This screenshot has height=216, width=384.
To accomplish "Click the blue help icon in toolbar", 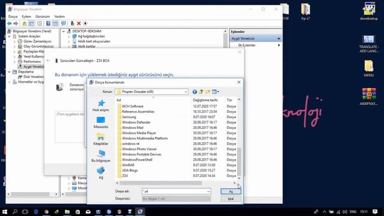I will click(x=48, y=23).
